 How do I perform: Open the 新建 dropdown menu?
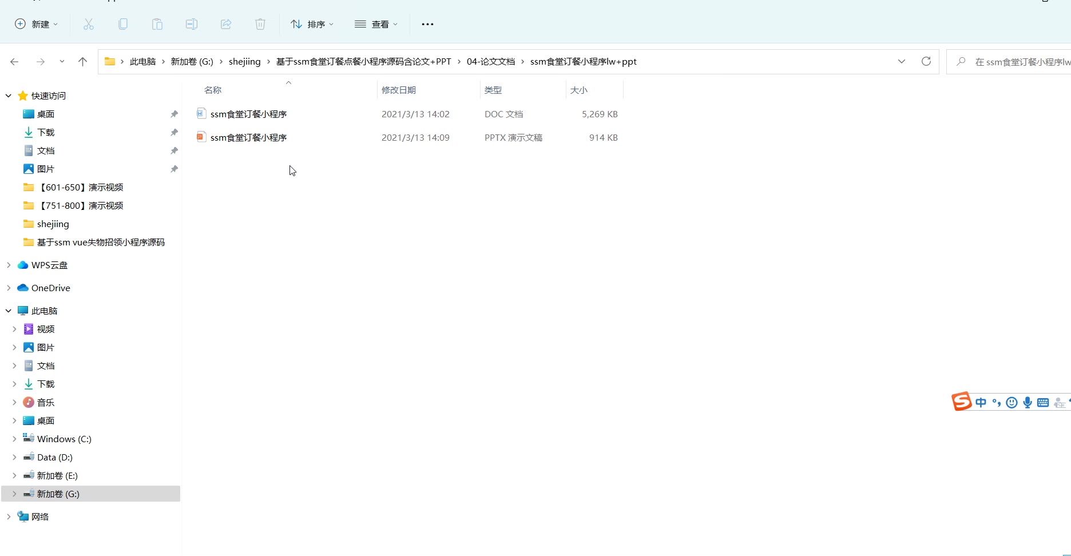point(36,24)
